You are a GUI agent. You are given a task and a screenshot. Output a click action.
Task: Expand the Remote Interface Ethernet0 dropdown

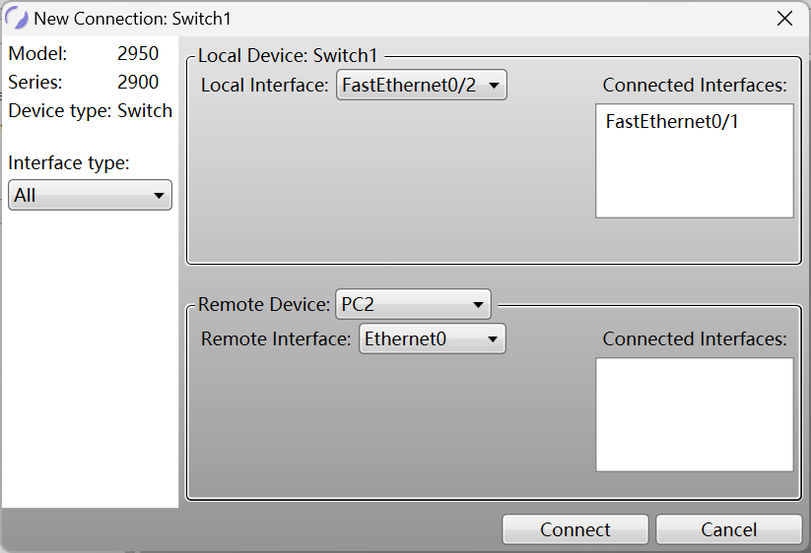point(433,338)
